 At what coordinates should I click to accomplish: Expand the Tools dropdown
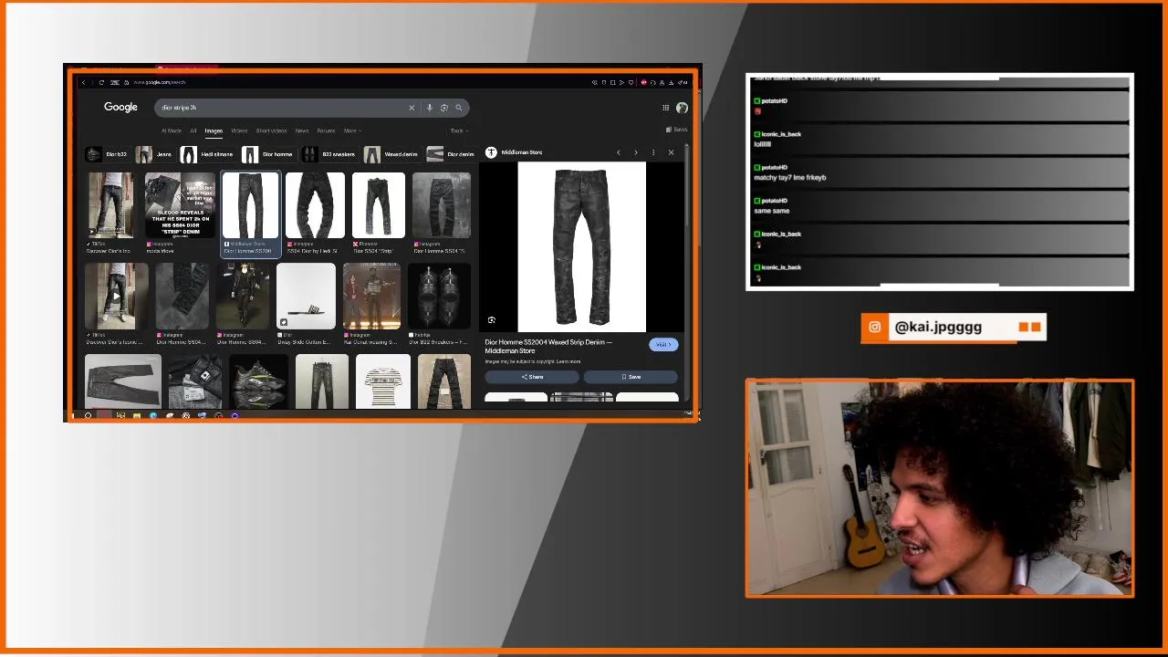(x=459, y=130)
